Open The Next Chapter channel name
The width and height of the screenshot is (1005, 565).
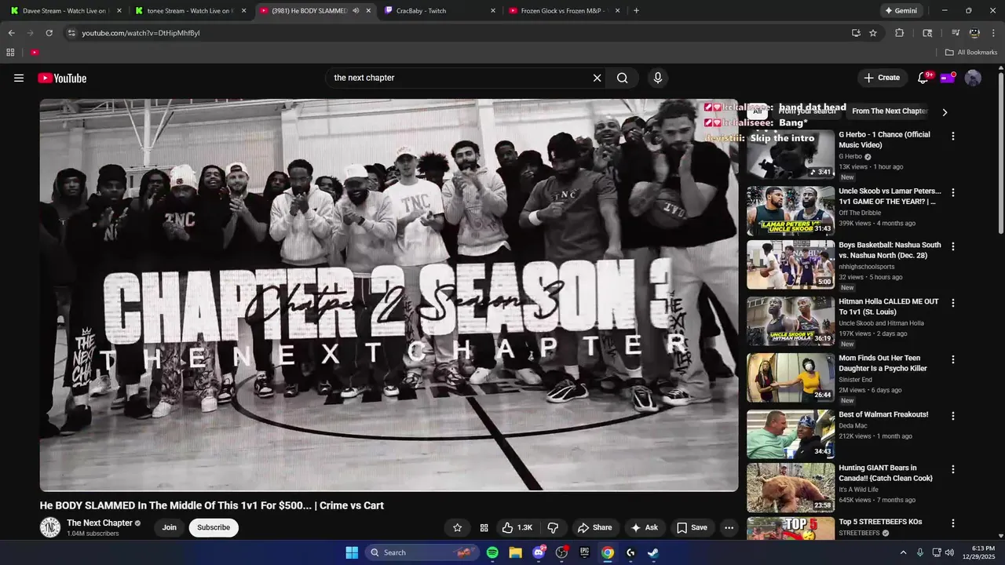click(100, 523)
